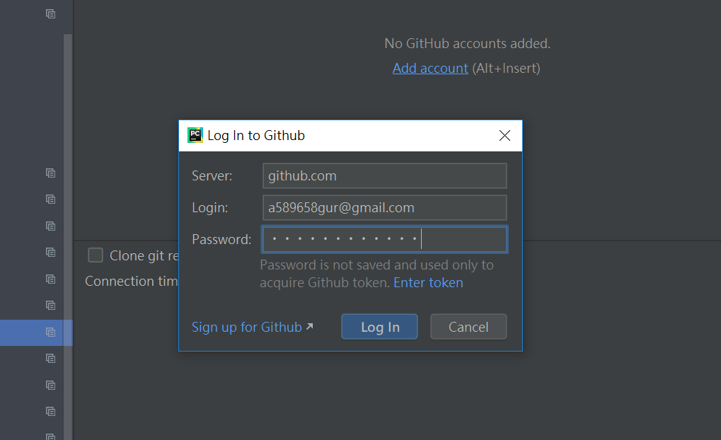Open the Enter token link

[x=428, y=283]
